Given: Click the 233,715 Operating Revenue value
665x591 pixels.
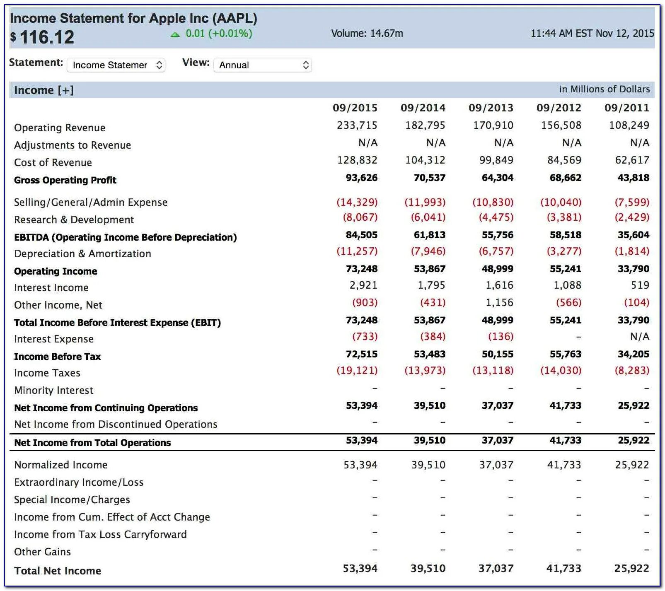Looking at the screenshot, I should tap(357, 125).
